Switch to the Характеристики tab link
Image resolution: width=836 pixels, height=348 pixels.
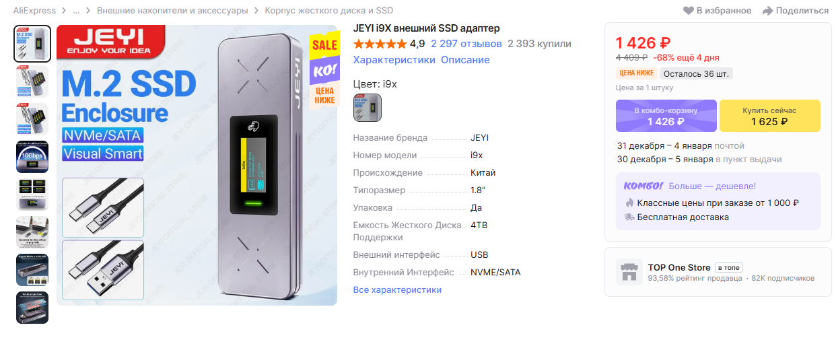[394, 60]
